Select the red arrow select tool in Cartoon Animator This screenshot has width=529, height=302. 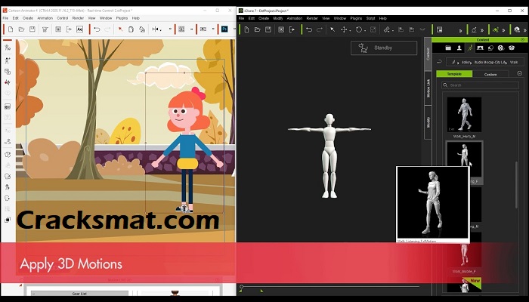(x=120, y=29)
